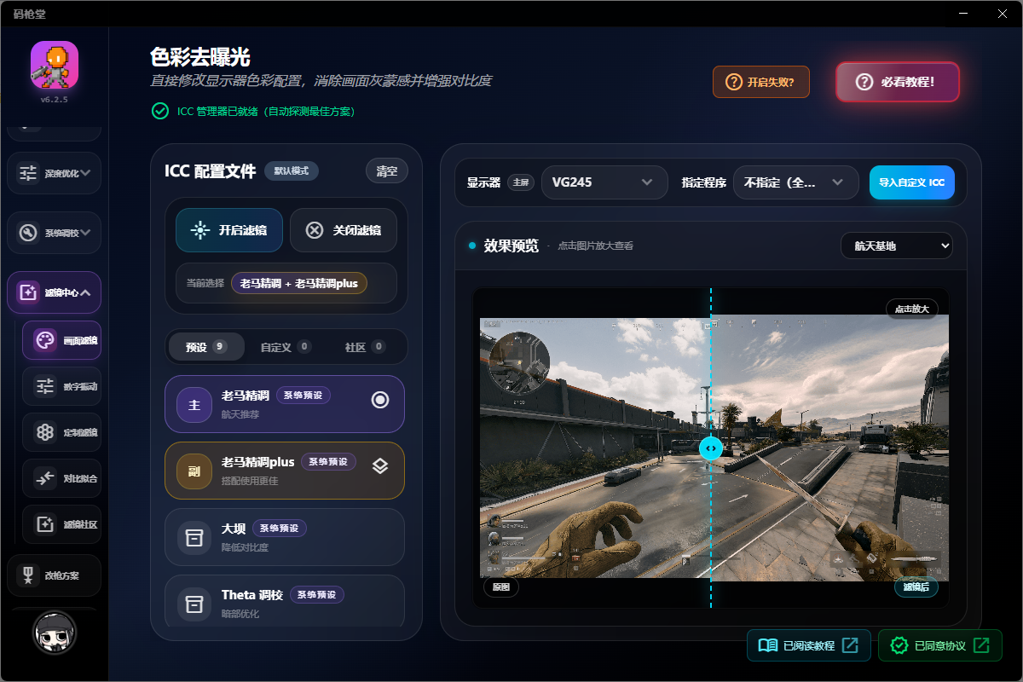Click the stack layers icon on 老马精调plus
Screen dimensions: 1023x682
[380, 466]
